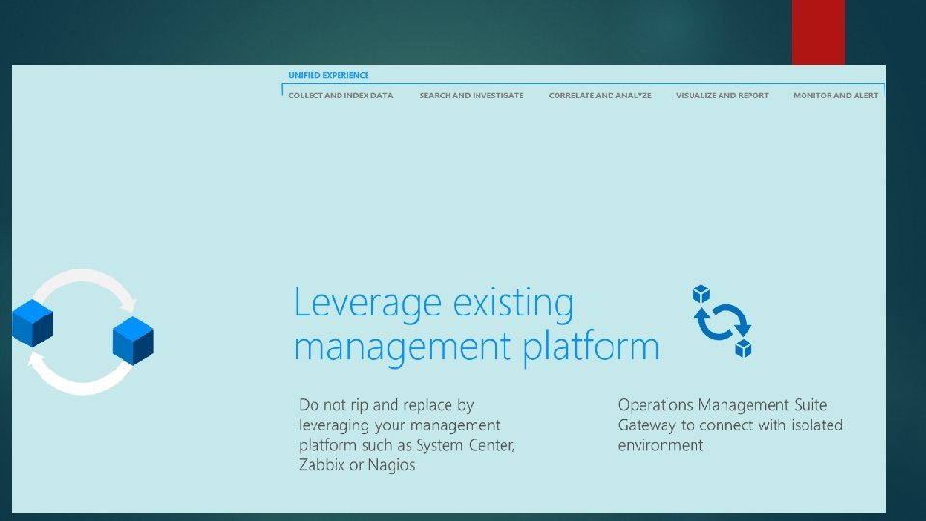
Task: Open the Search and Investigate tab
Action: click(x=472, y=96)
